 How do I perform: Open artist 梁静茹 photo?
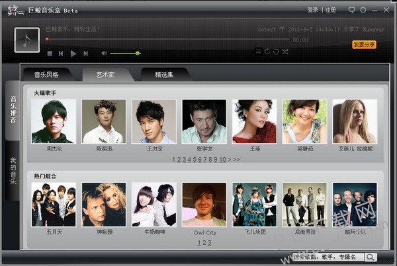[304, 121]
